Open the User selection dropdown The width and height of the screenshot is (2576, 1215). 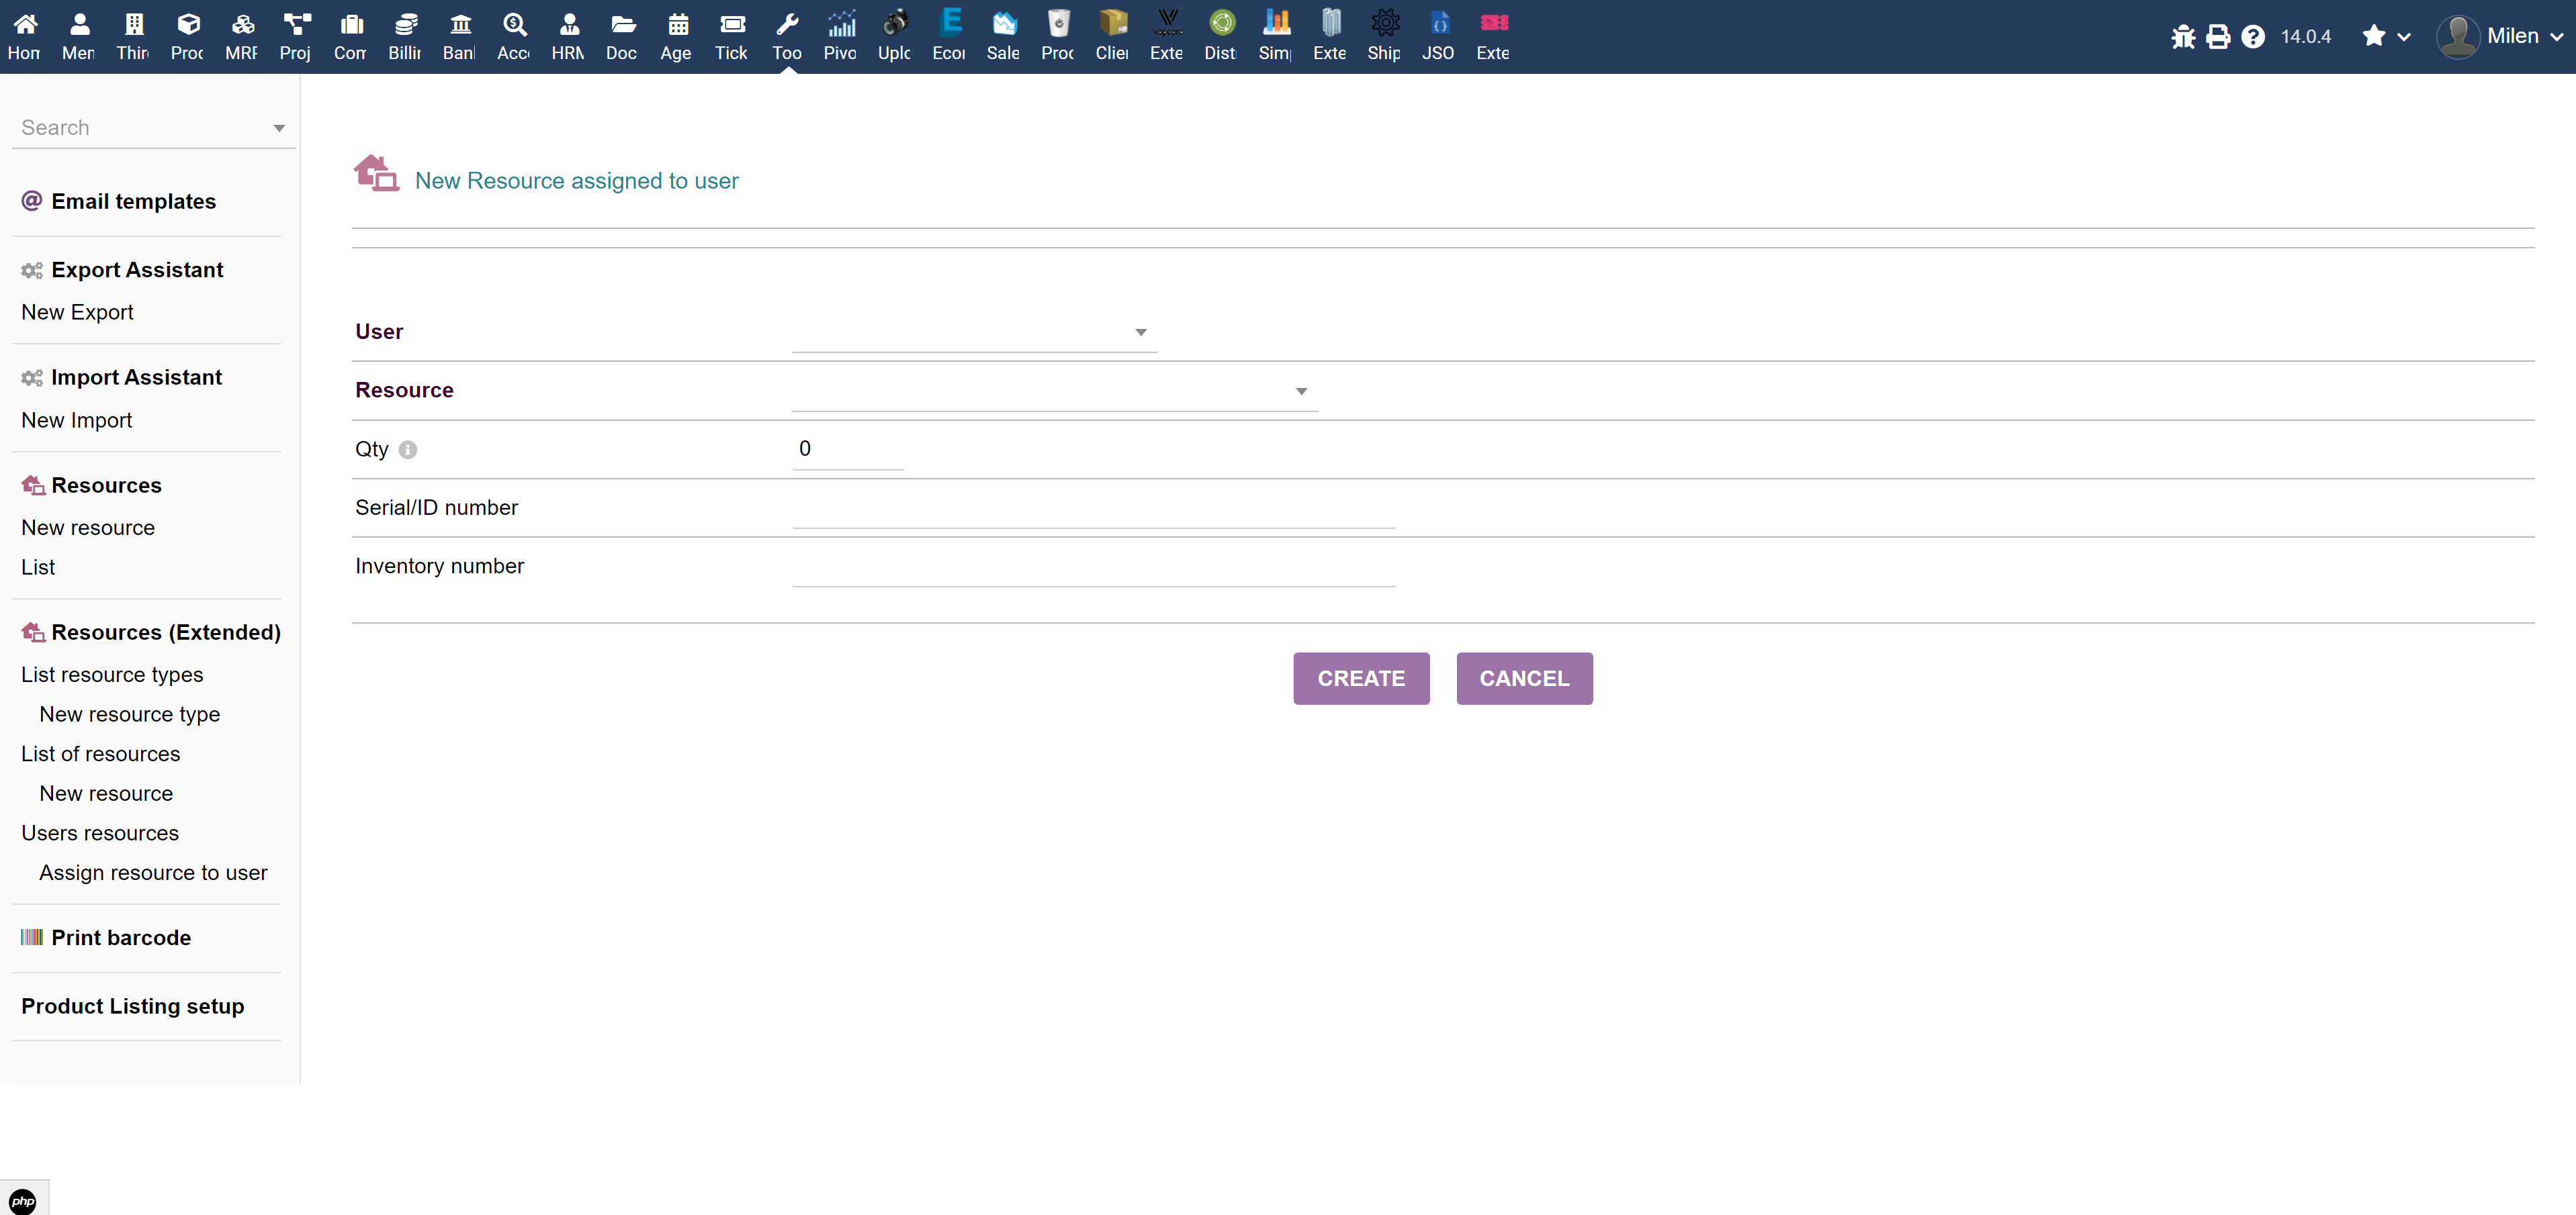(x=1140, y=333)
